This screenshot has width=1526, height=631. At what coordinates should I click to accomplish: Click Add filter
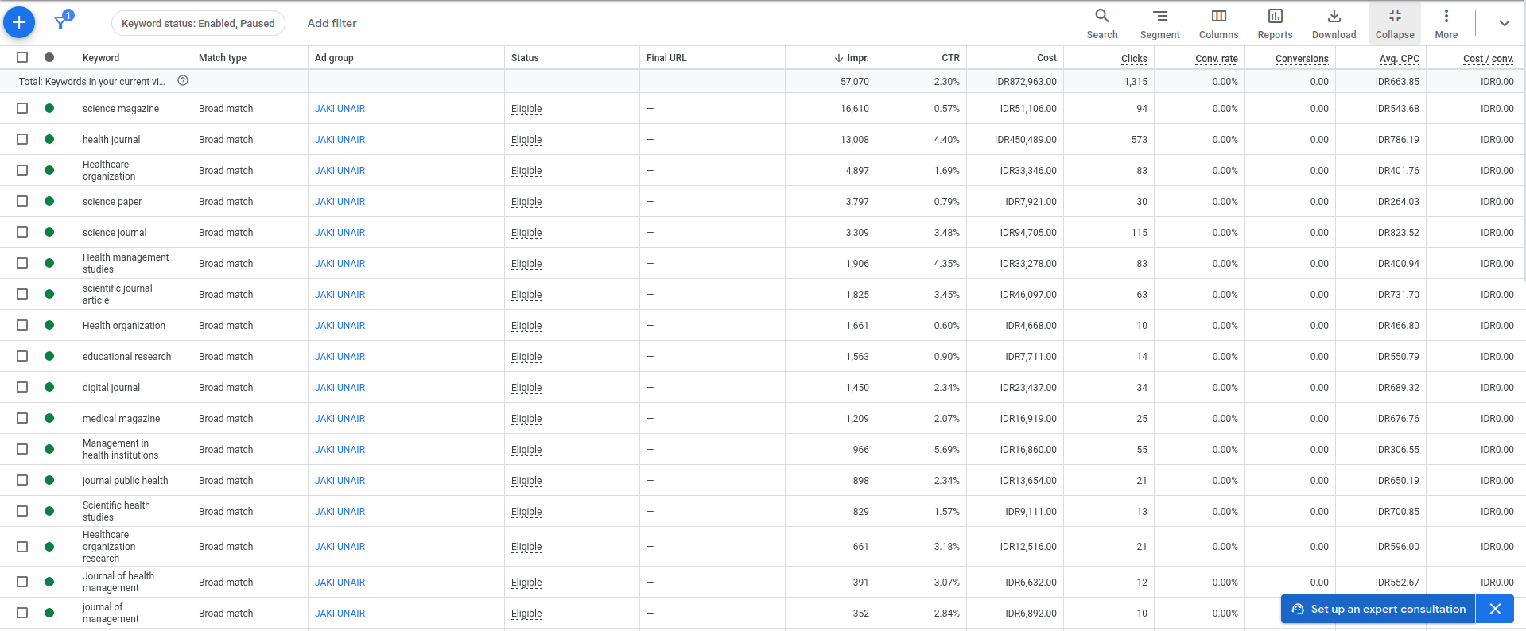tap(332, 23)
